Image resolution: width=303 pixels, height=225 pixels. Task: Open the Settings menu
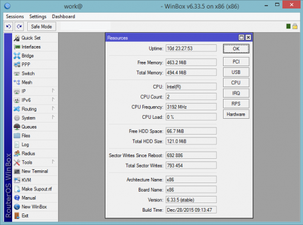(38, 16)
